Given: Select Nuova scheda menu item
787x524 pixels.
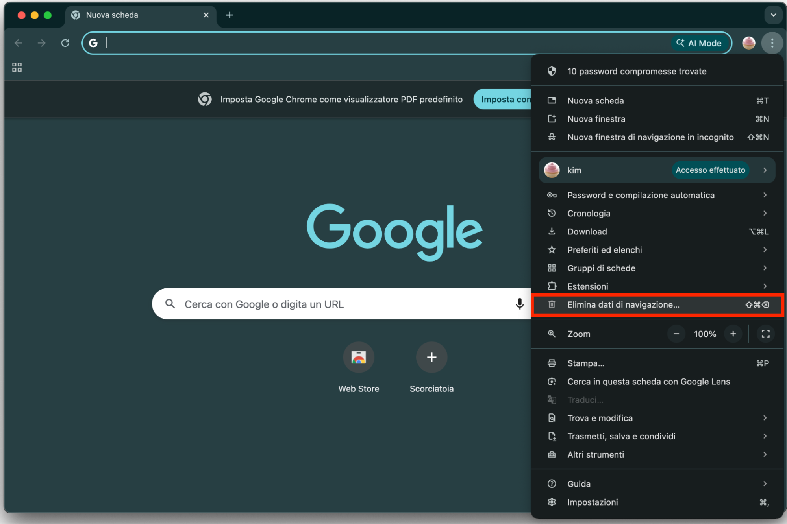Looking at the screenshot, I should (657, 101).
